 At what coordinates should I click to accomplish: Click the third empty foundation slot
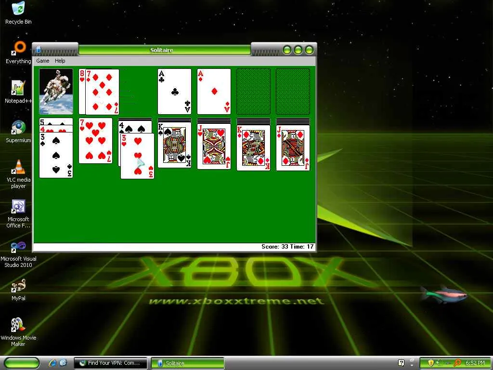[x=253, y=91]
